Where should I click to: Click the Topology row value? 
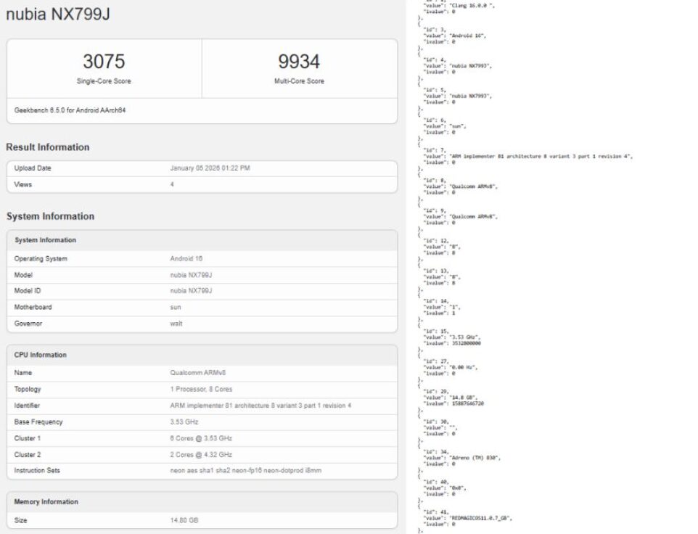click(x=201, y=390)
